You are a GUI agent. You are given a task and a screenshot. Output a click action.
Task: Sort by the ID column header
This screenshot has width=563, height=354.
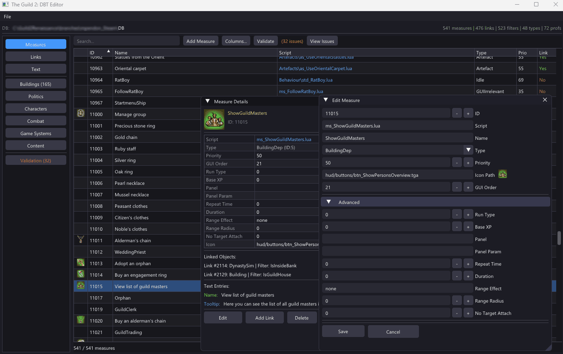pyautogui.click(x=100, y=53)
